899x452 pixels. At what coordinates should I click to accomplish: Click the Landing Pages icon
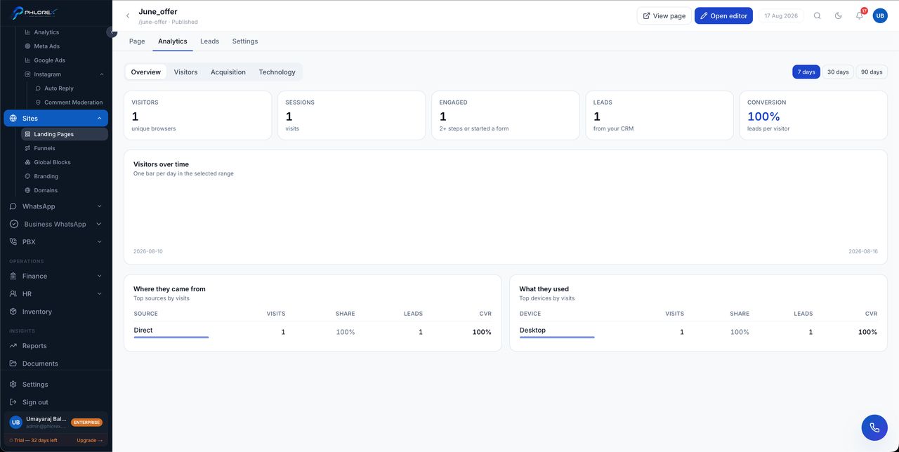pos(27,134)
